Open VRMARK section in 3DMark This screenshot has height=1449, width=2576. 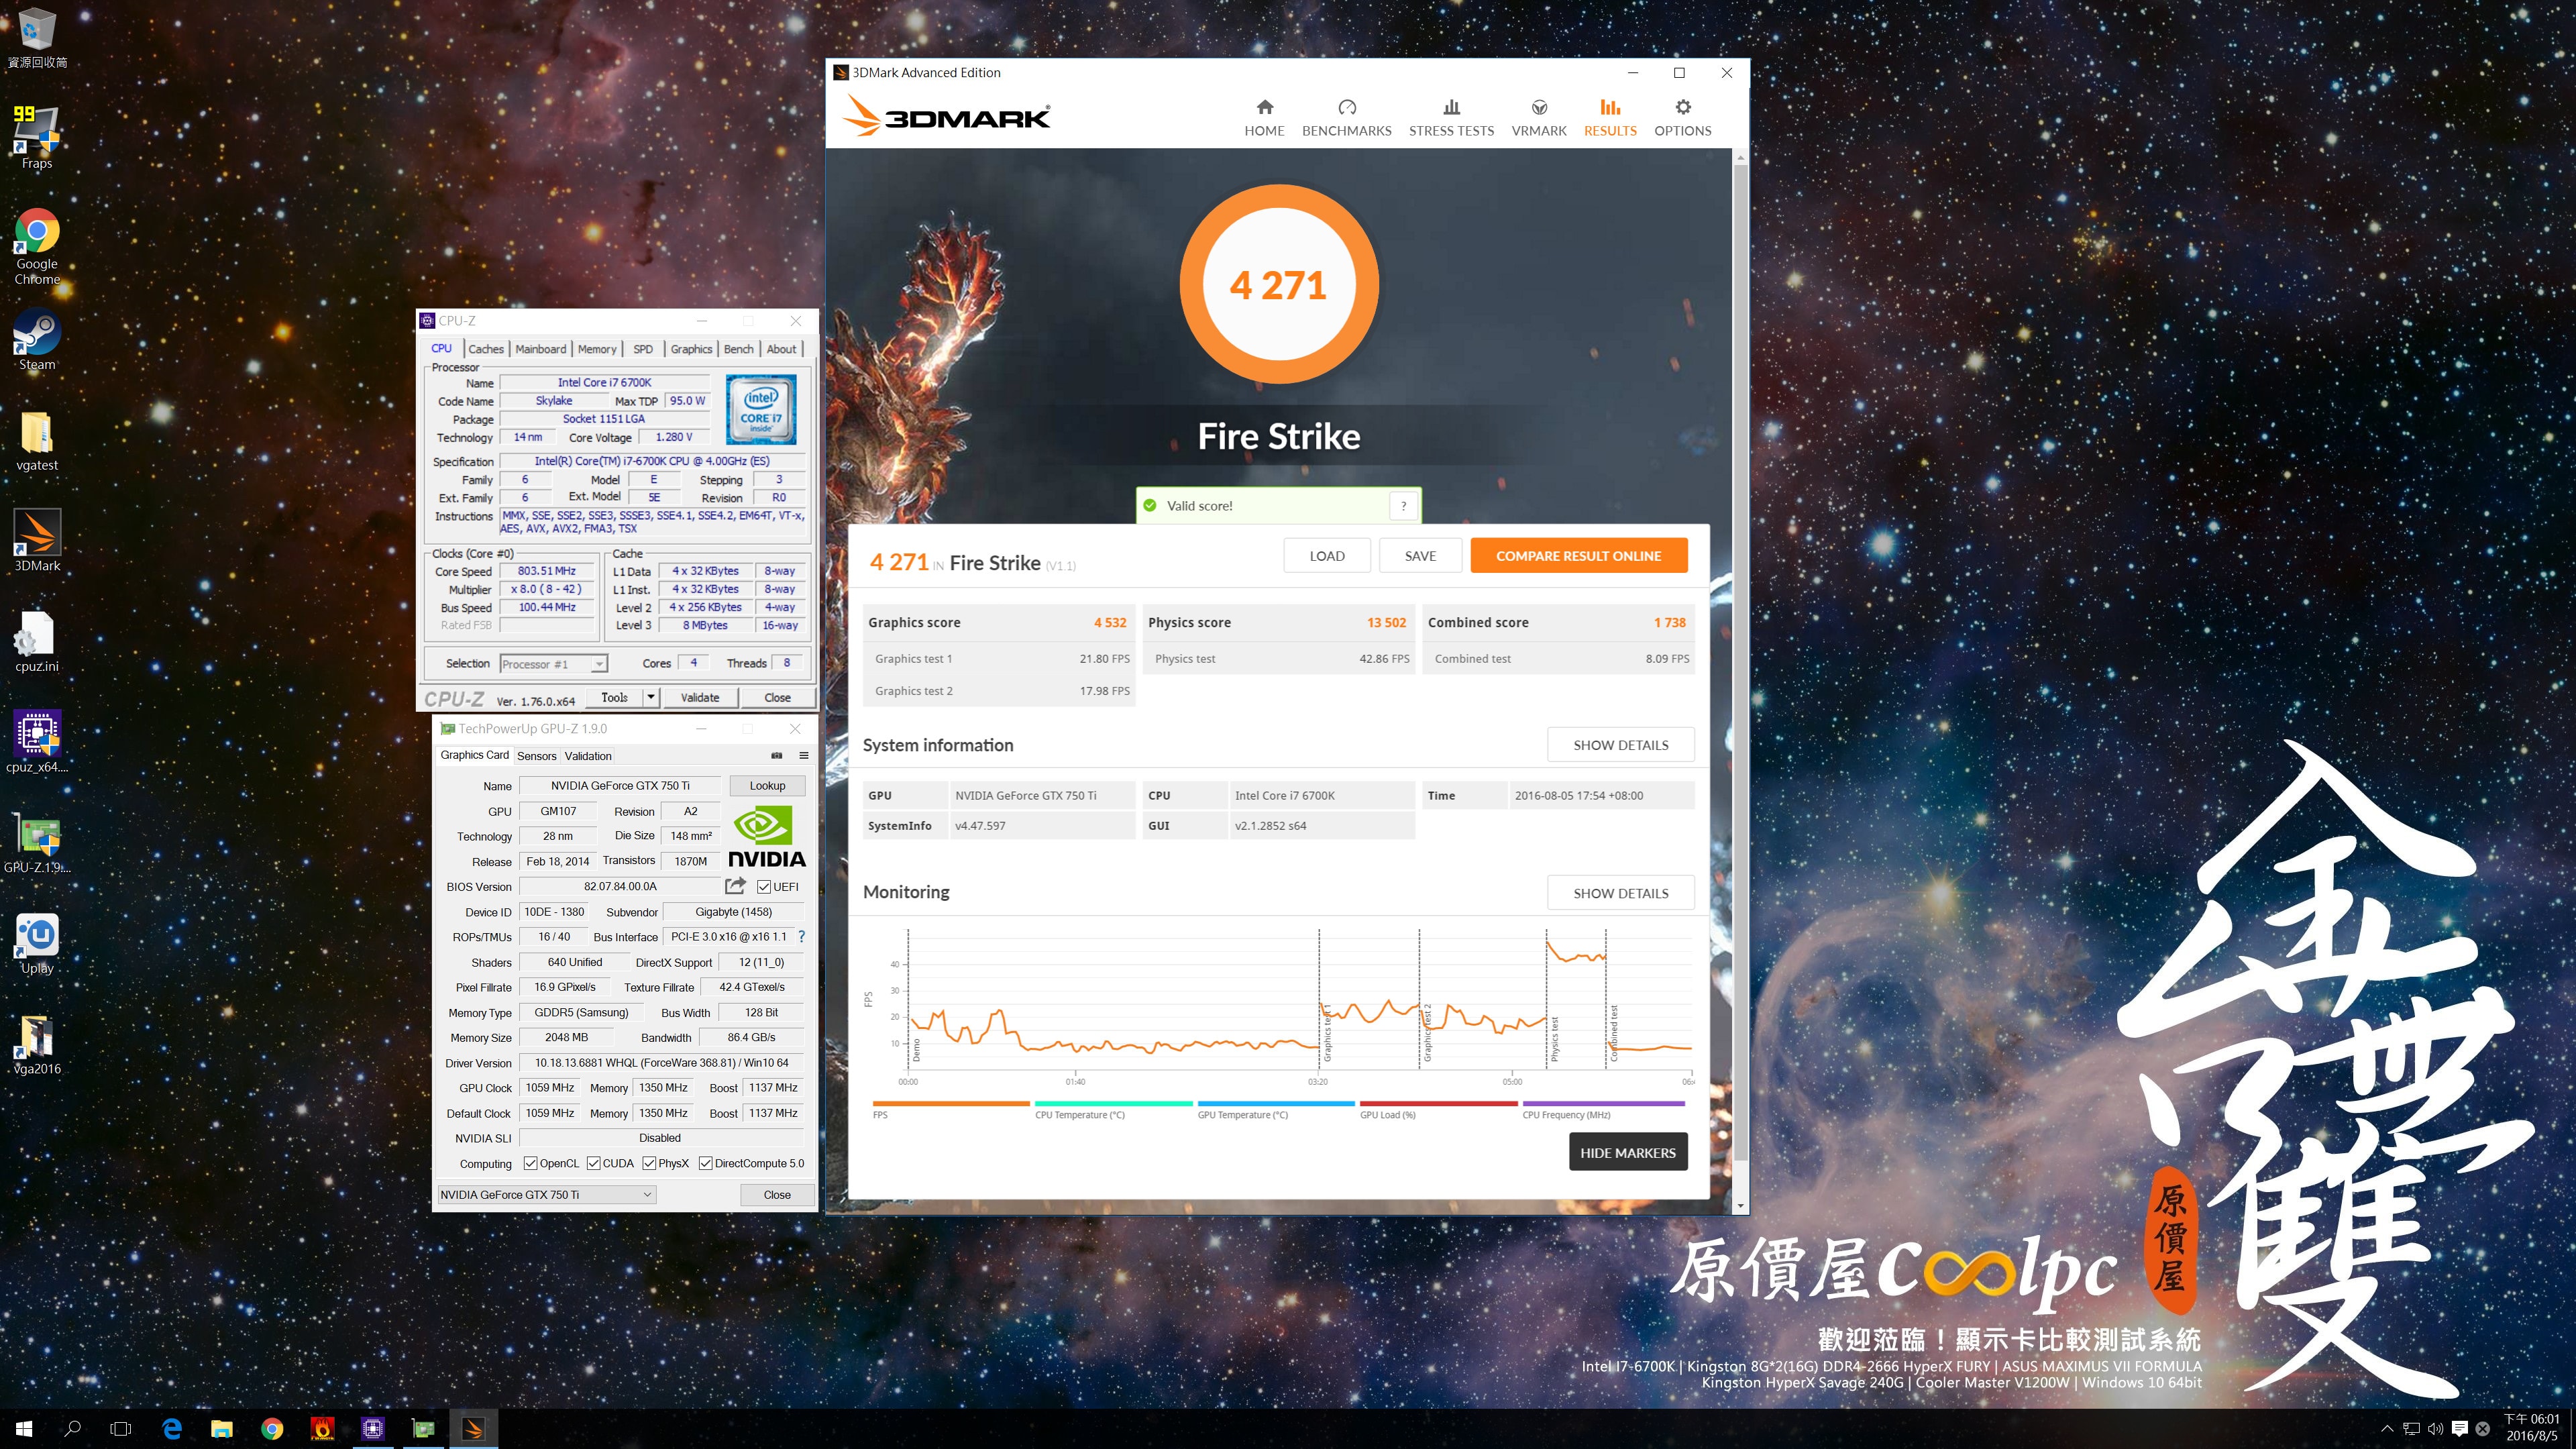click(x=1539, y=118)
